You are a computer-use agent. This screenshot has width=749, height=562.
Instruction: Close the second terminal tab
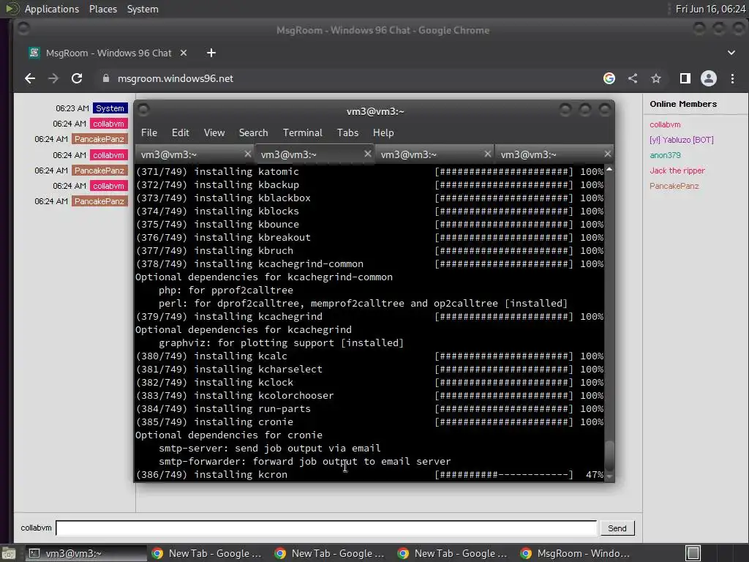[367, 154]
